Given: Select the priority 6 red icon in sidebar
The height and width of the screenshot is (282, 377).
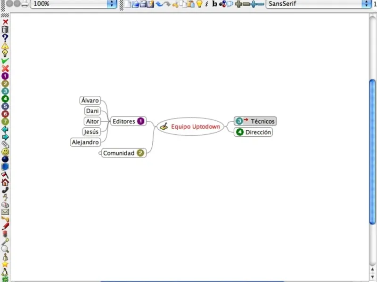Looking at the screenshot, I should click(5, 114).
